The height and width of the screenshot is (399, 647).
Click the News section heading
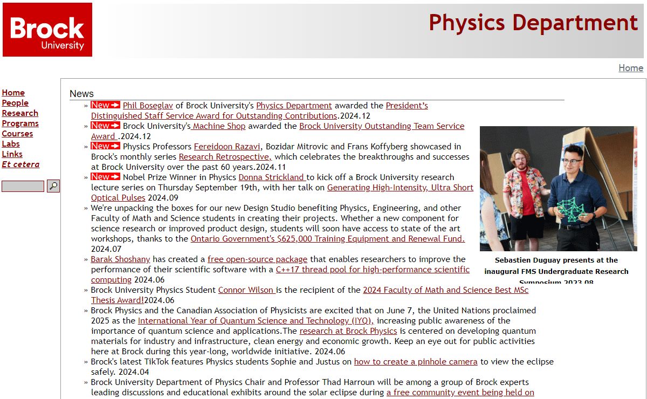[81, 94]
